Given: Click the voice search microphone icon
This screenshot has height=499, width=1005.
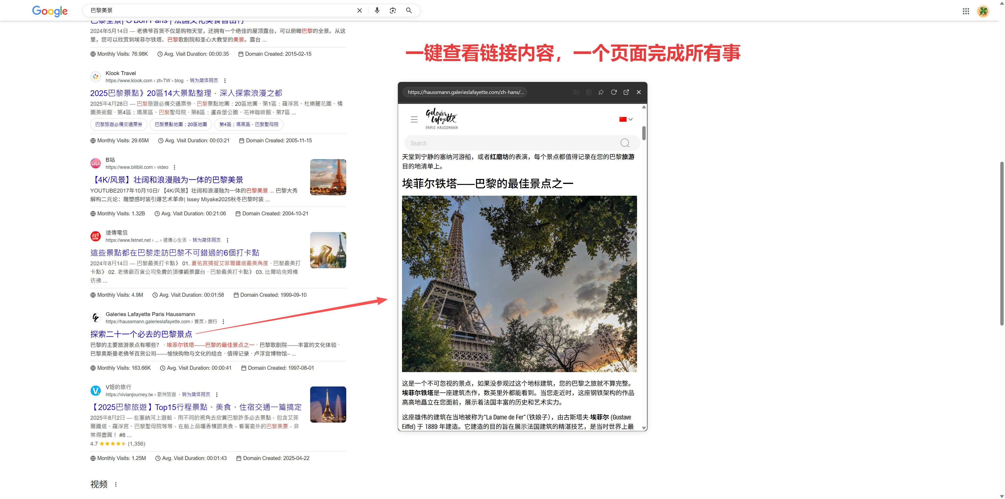Looking at the screenshot, I should point(377,10).
